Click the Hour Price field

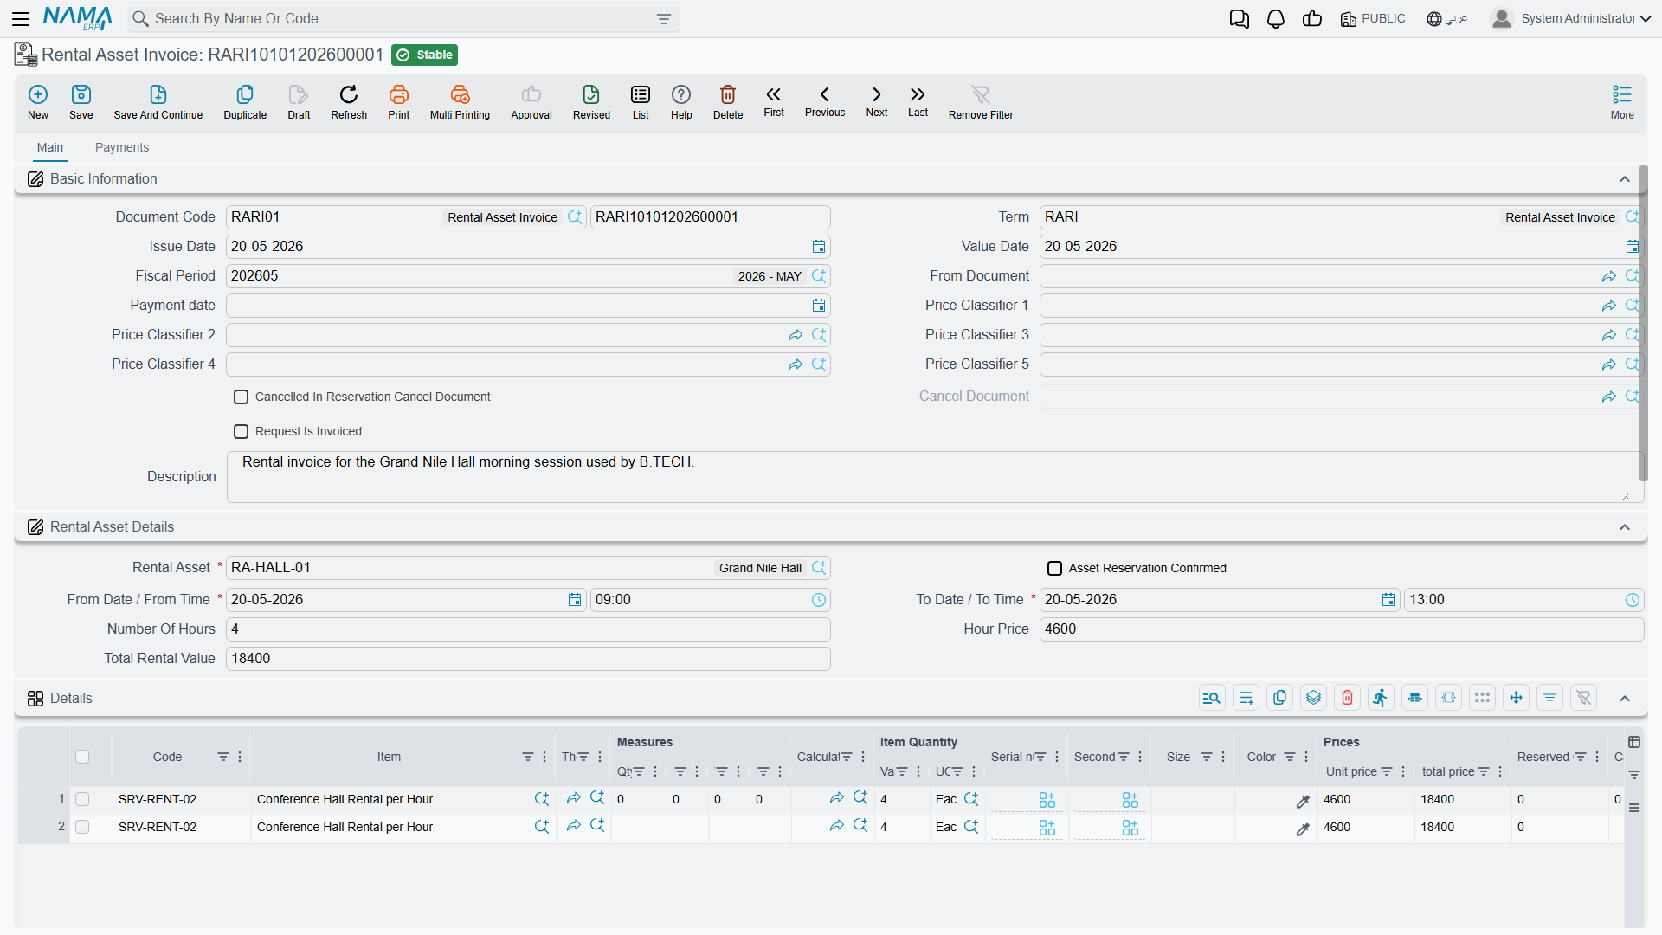coord(1341,629)
